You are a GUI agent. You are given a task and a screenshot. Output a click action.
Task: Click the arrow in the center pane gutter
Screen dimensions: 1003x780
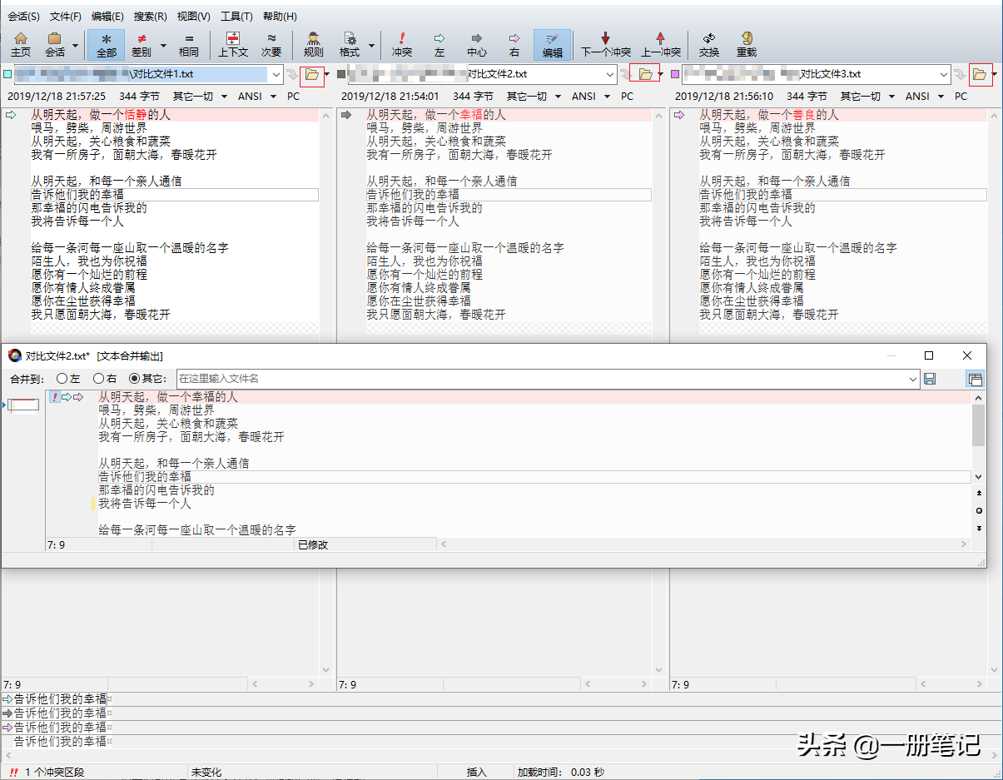(346, 115)
